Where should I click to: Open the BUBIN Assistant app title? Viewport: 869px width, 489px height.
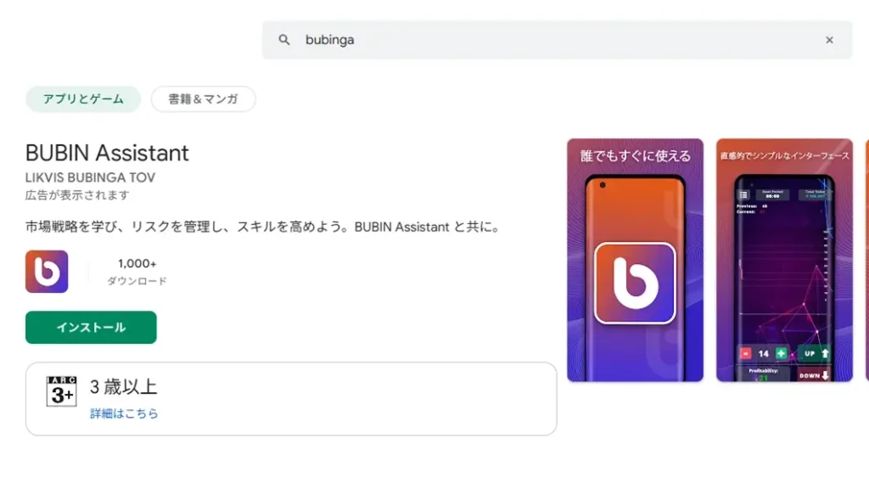(x=107, y=153)
